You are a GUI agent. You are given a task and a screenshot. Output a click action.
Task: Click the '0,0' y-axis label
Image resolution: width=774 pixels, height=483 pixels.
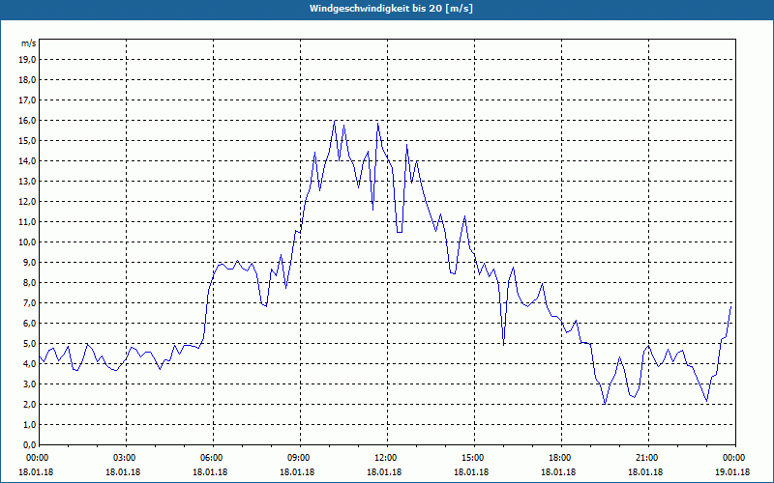pyautogui.click(x=29, y=445)
